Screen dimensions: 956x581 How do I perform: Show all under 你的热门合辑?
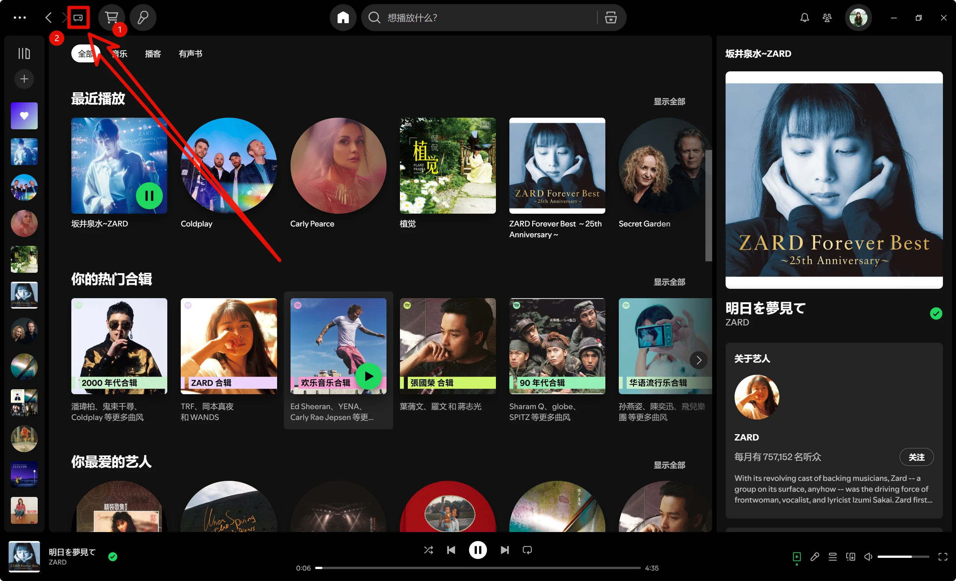(x=669, y=282)
